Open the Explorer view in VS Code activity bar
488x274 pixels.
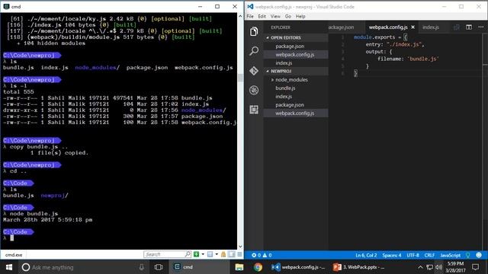[x=254, y=31]
